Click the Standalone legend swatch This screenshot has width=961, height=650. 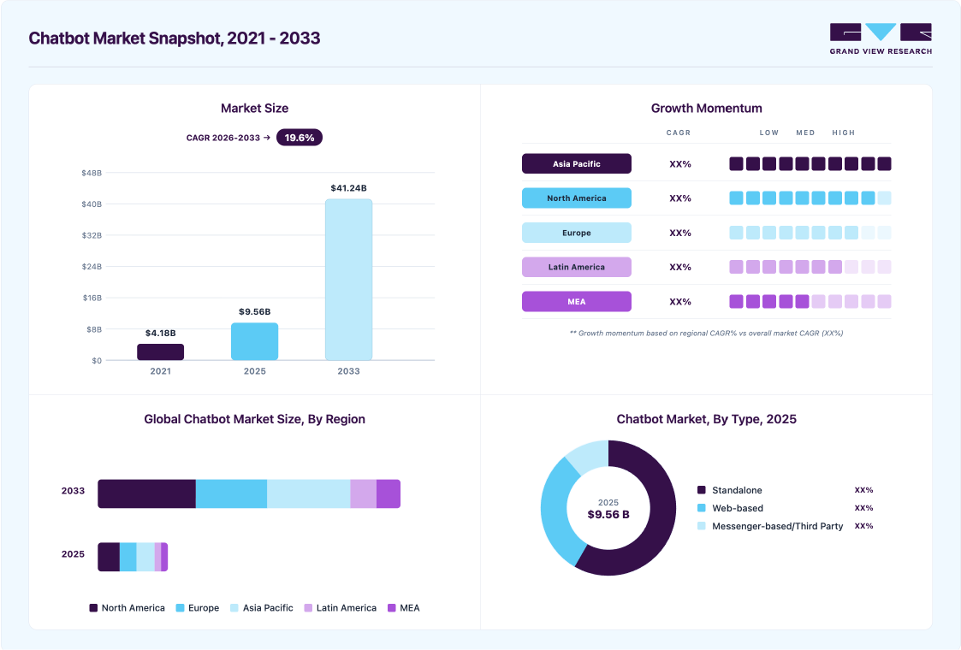point(701,490)
